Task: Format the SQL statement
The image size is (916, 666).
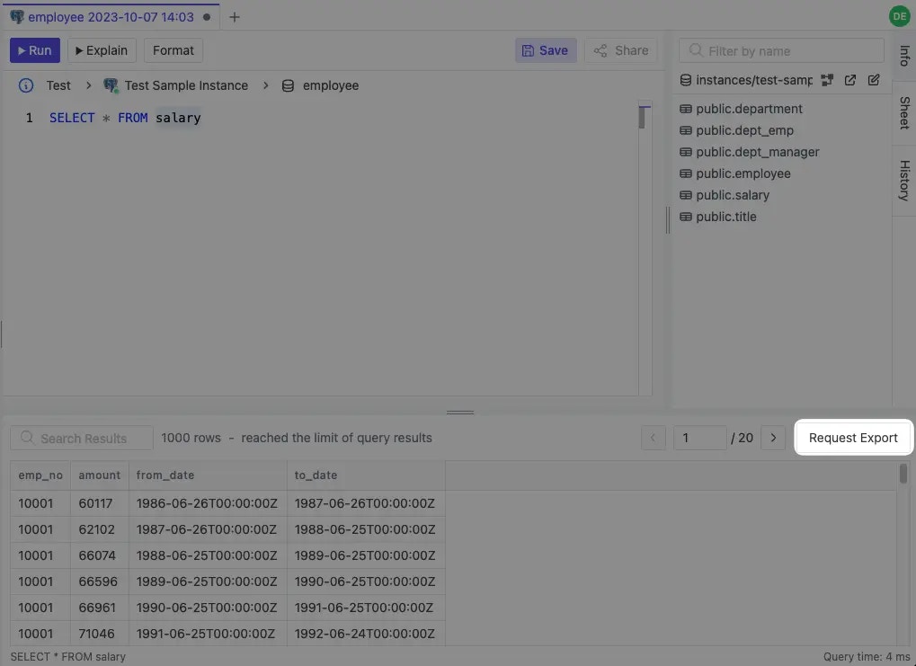Action: tap(173, 49)
